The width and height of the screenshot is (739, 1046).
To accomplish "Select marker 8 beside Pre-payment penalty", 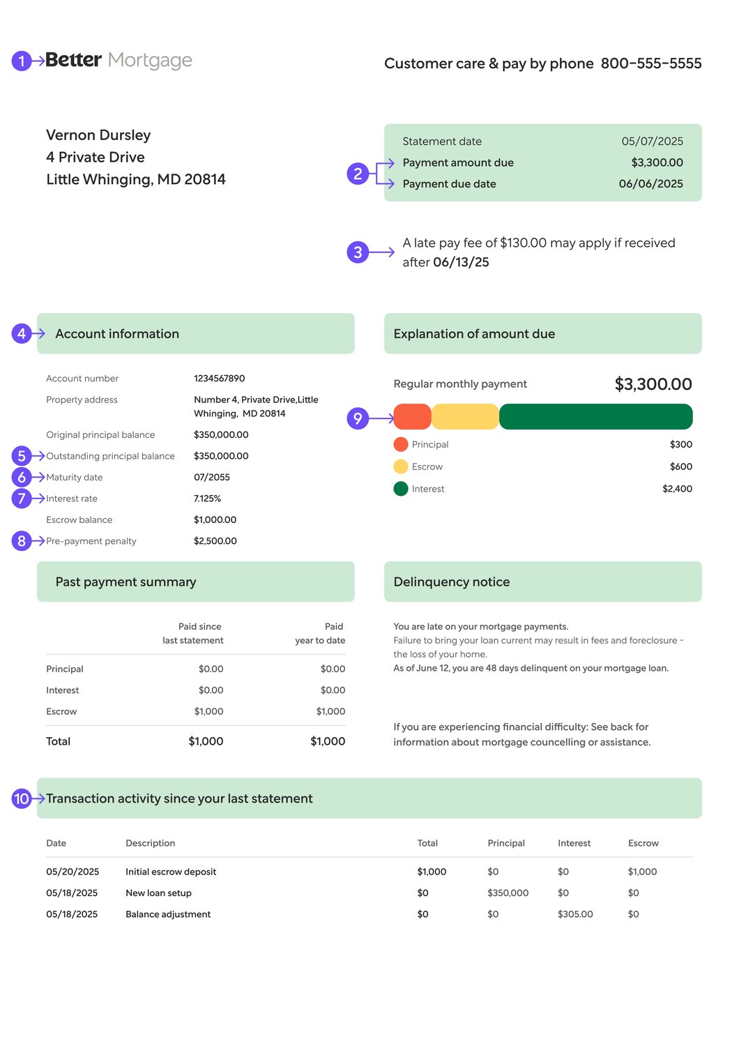I will click(x=22, y=541).
